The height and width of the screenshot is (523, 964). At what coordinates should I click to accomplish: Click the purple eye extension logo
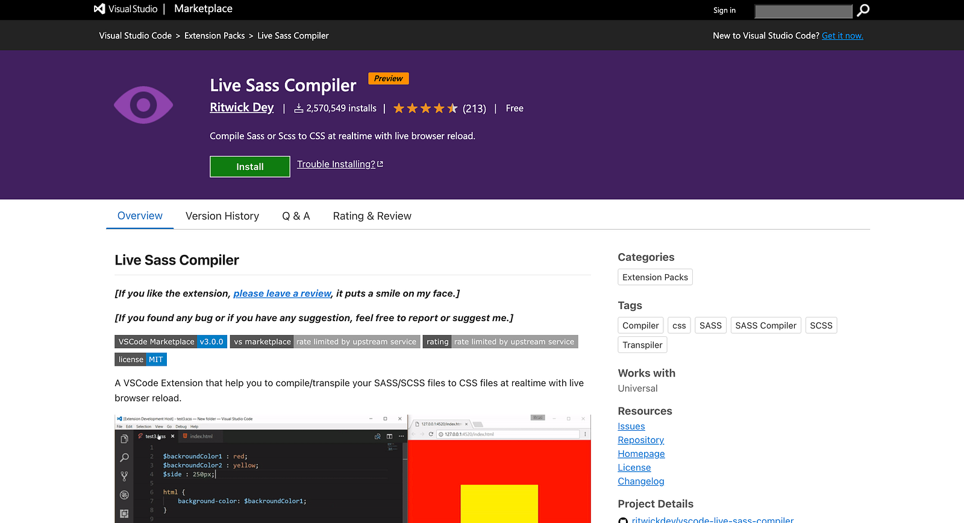click(x=143, y=105)
